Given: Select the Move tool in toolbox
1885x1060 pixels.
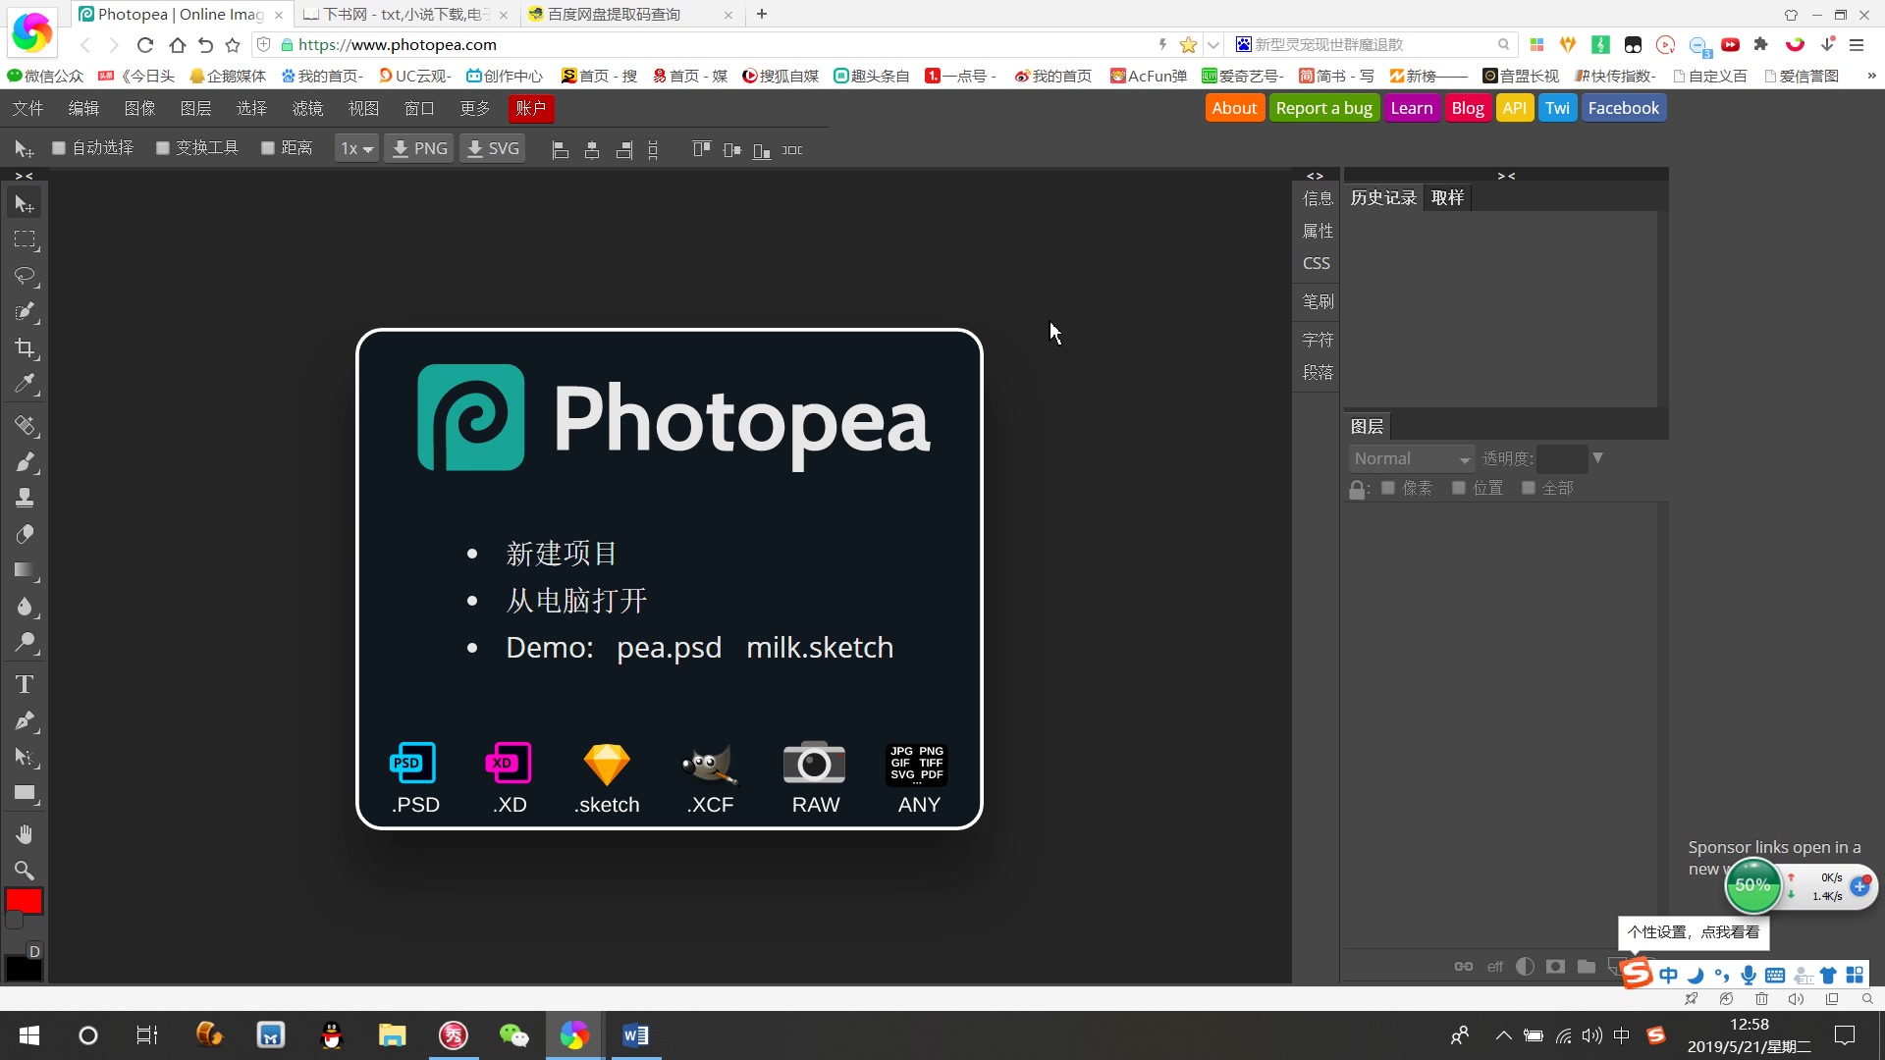Looking at the screenshot, I should coord(25,204).
